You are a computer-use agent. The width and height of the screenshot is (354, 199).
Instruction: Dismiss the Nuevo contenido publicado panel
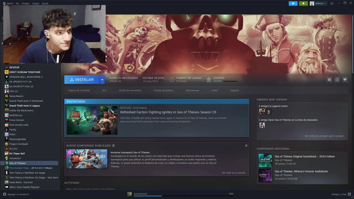[x=246, y=146]
